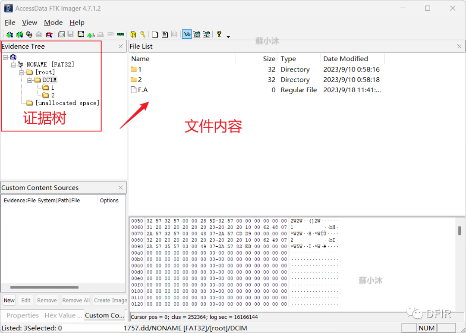
Task: Select folder 2 under DCIM in tree
Action: 53,95
